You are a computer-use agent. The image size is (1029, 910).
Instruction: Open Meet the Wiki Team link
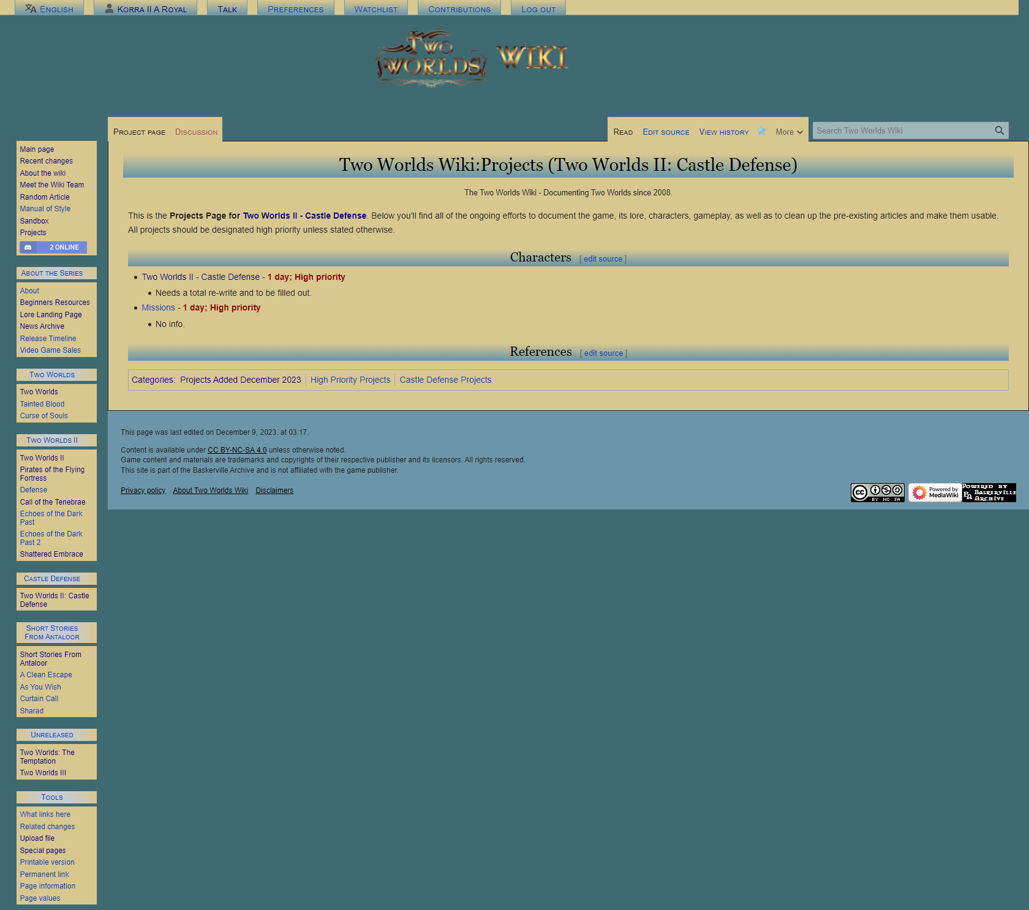(x=51, y=185)
